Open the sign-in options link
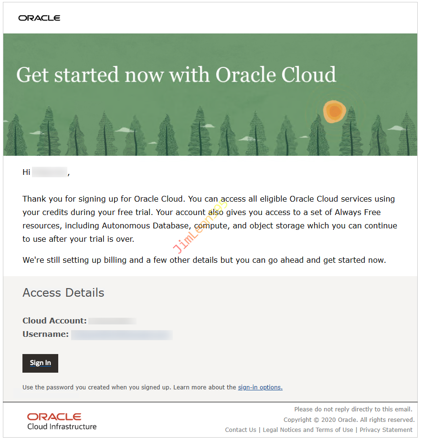The width and height of the screenshot is (422, 441). [260, 387]
